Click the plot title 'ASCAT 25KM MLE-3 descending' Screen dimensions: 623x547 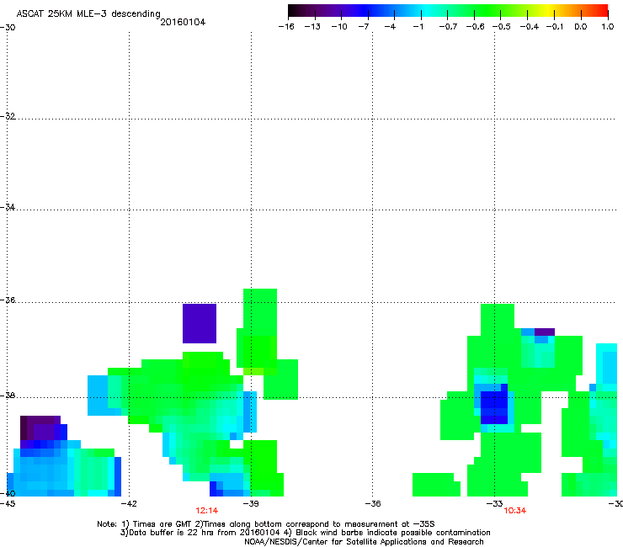(x=88, y=13)
